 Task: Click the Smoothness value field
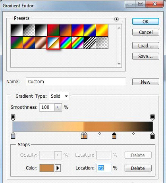pyautogui.click(x=47, y=107)
